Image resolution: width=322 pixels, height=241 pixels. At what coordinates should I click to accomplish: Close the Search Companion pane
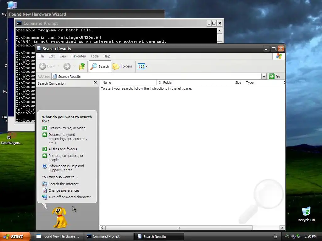tap(95, 83)
